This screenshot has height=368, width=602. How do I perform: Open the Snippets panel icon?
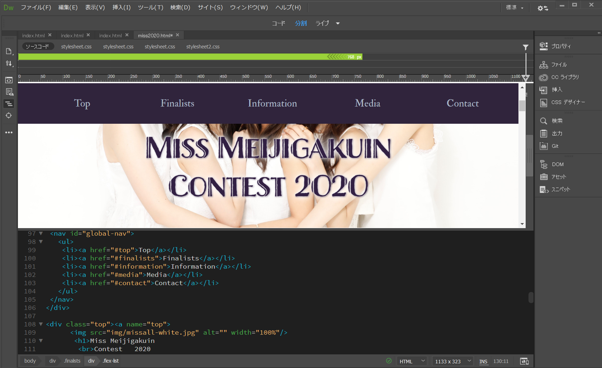[544, 189]
